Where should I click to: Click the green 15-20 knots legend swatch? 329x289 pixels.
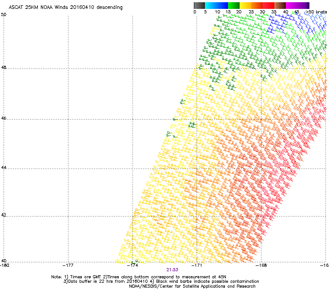234,5
